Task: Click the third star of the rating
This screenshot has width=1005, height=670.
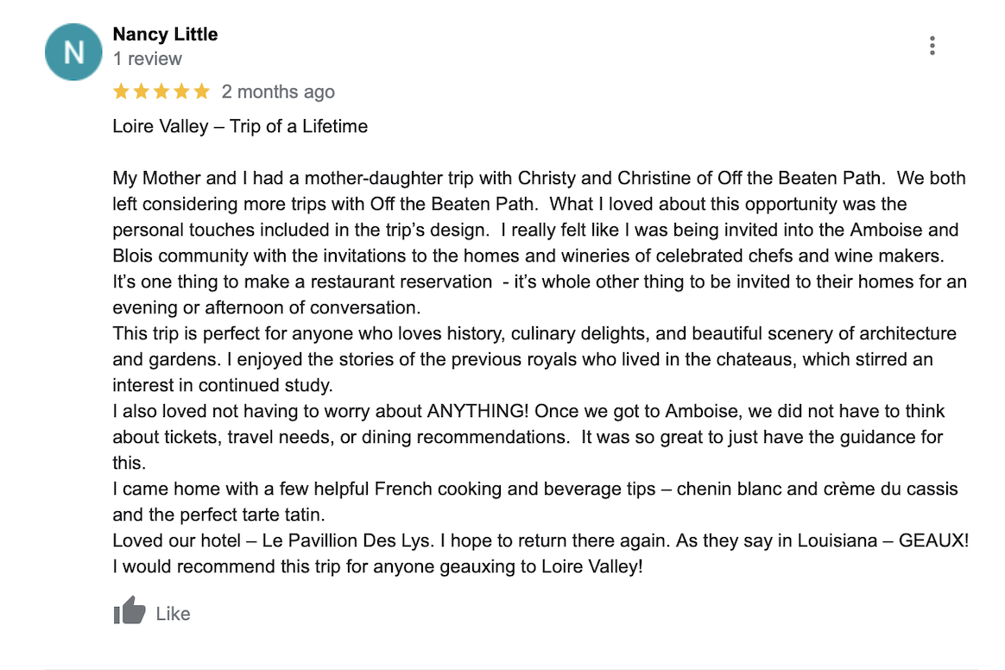Action: point(161,92)
